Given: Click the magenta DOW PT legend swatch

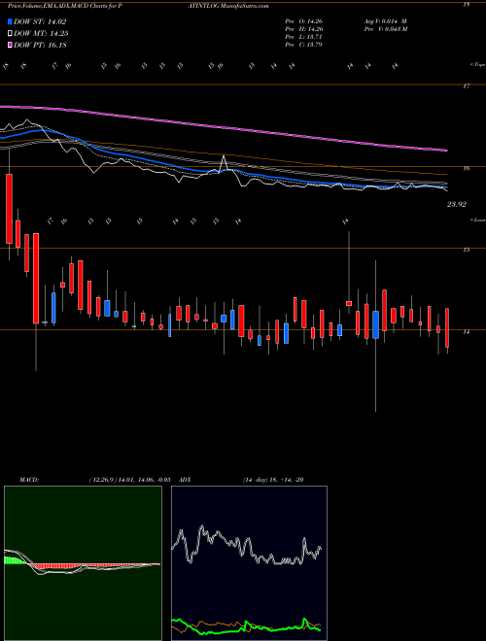Looking at the screenshot, I should click(x=11, y=45).
